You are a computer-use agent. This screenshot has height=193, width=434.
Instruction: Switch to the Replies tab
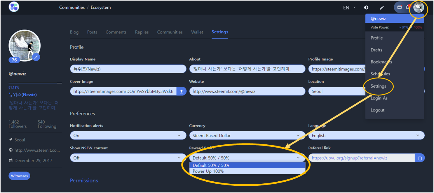pos(142,32)
